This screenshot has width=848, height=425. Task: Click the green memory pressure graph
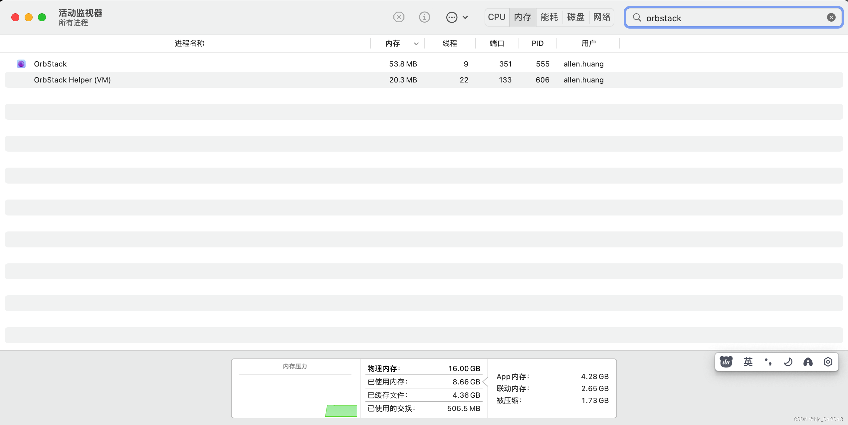pos(341,411)
